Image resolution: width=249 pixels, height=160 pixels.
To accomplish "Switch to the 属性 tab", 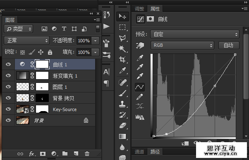I will (155, 9).
